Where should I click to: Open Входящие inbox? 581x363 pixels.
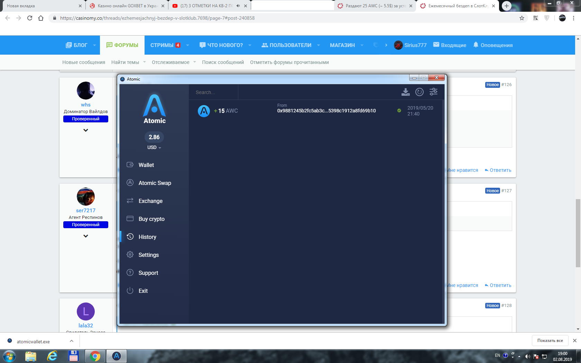pyautogui.click(x=450, y=45)
